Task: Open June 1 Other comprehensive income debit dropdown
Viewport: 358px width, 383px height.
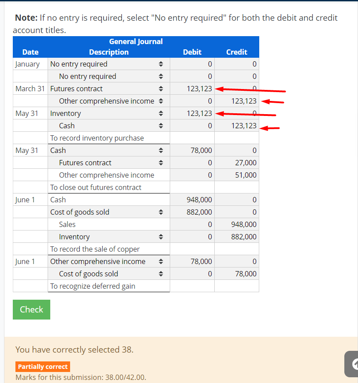Action: [109, 261]
